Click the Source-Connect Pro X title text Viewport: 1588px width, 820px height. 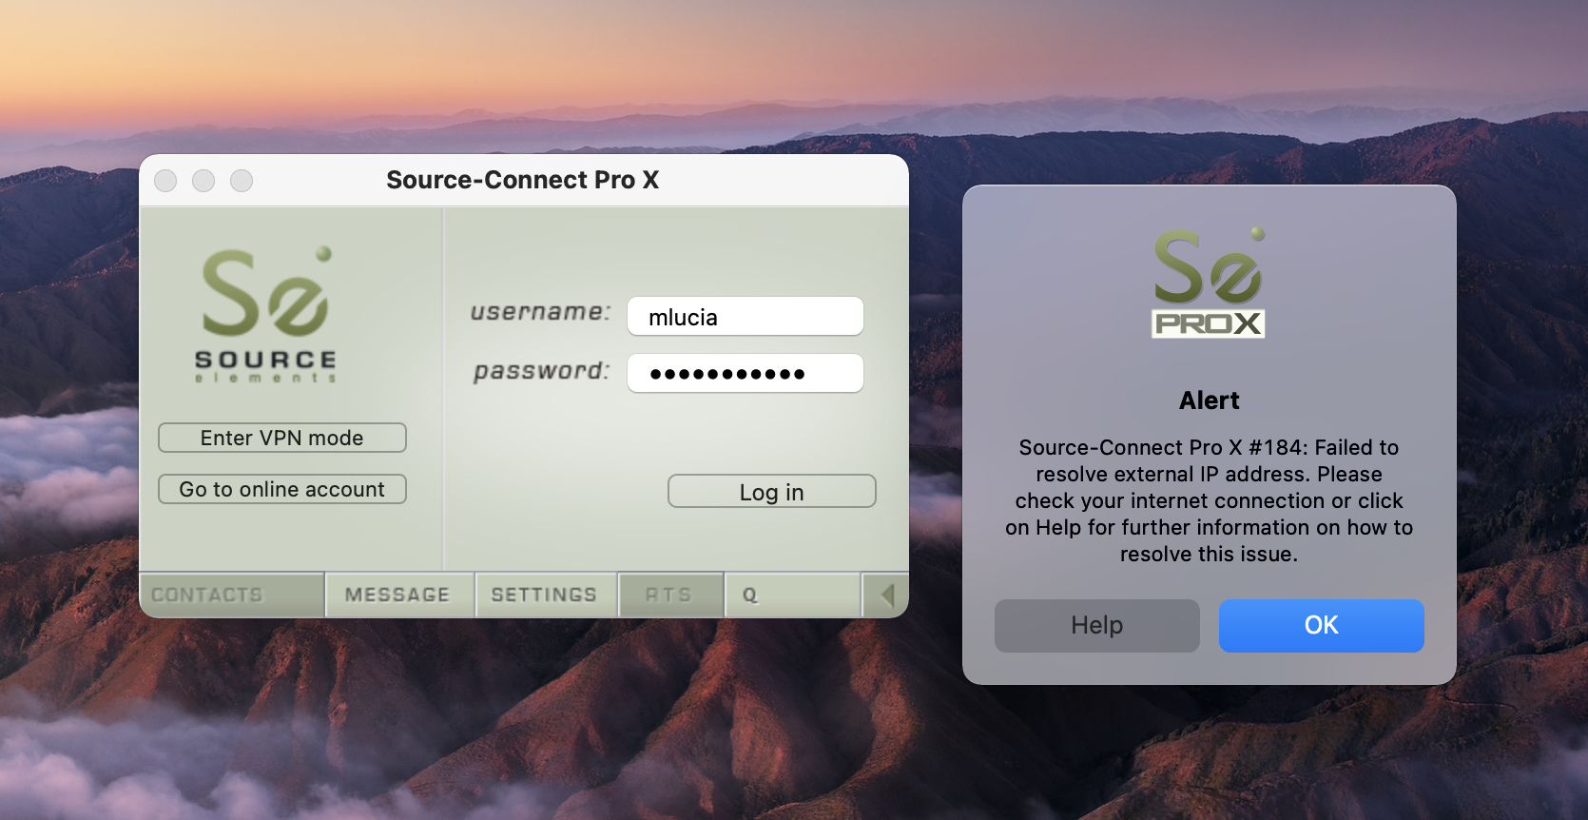tap(522, 181)
